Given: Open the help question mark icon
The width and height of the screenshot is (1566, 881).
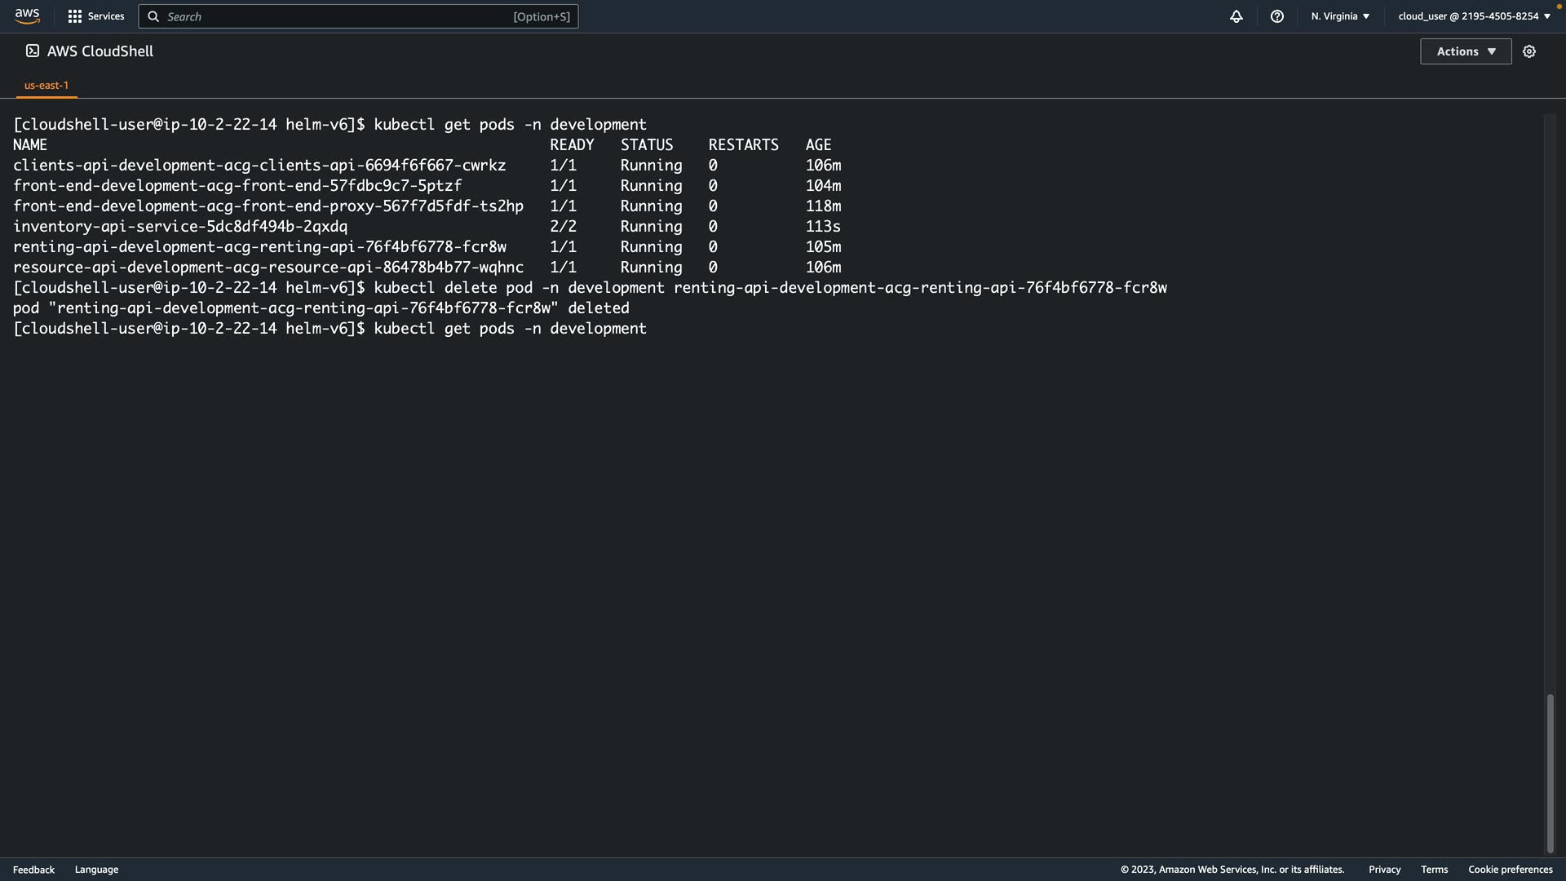Looking at the screenshot, I should pos(1276,16).
